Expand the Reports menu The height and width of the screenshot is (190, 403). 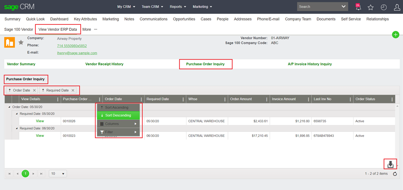point(178,7)
